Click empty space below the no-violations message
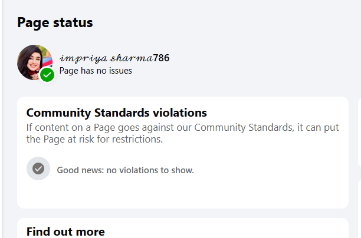 (177, 194)
